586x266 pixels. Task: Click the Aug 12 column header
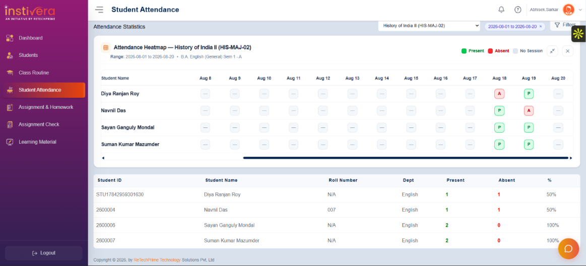[323, 79]
